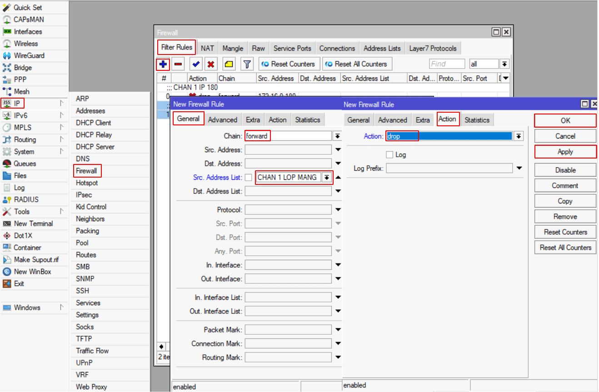Screen dimensions: 599x392
Task: Open filter funnel icon in Firewall toolbar
Action: pos(247,64)
